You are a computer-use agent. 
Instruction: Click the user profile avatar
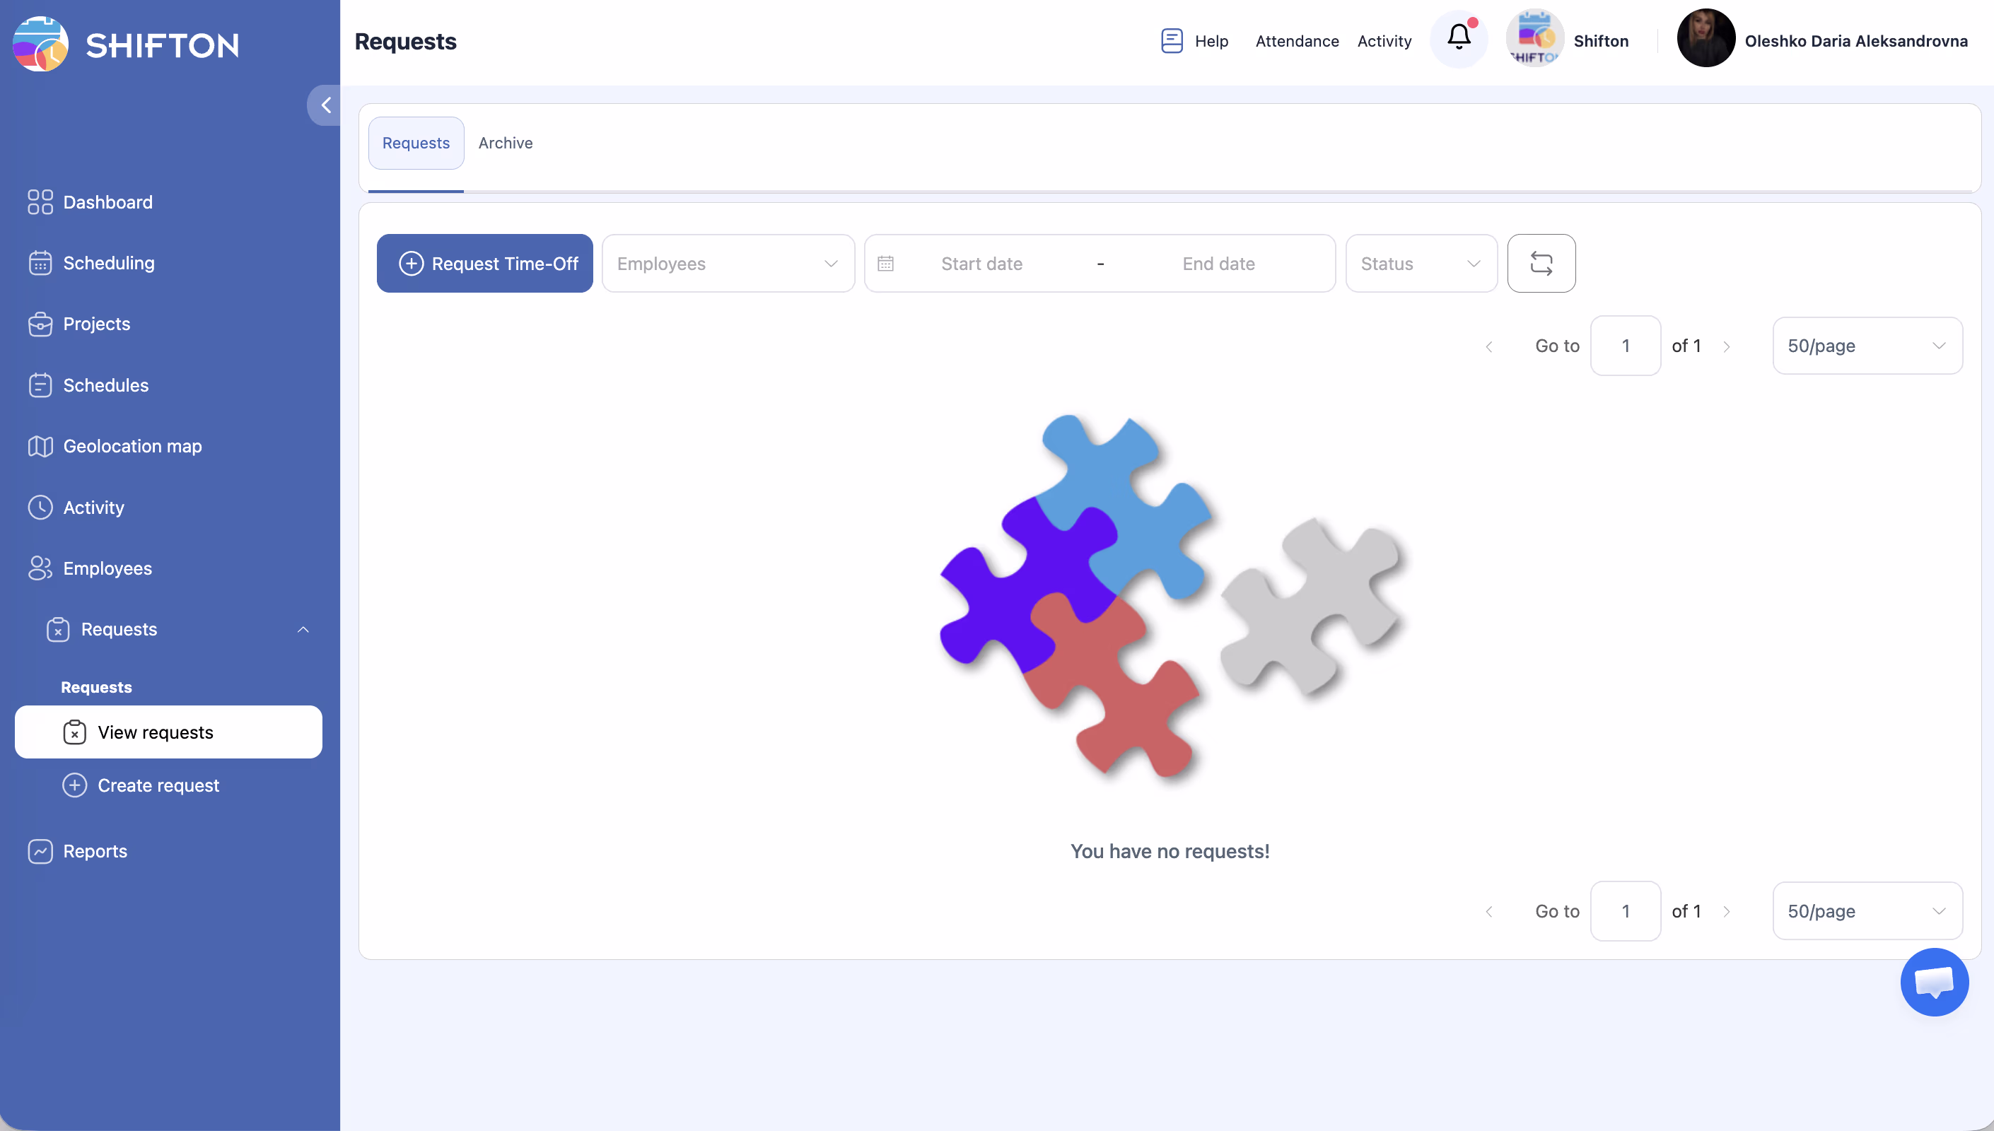click(1705, 39)
